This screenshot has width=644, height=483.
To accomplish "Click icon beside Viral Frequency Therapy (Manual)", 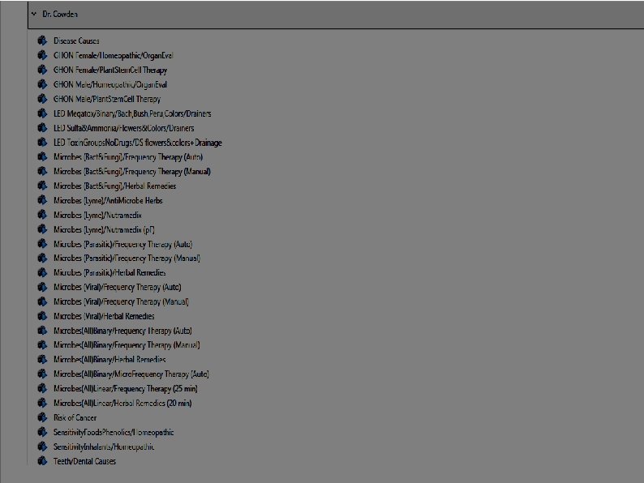I will click(42, 301).
